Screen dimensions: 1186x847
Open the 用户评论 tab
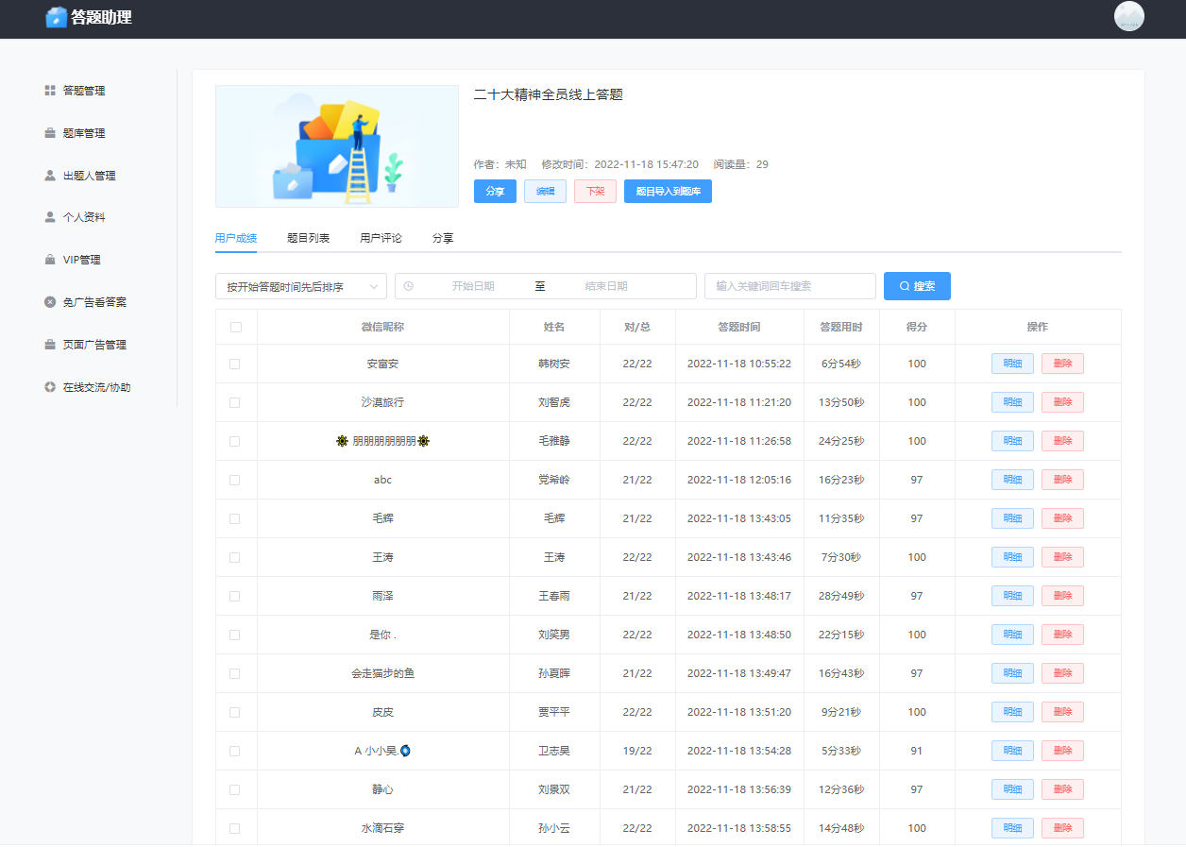[x=379, y=238]
